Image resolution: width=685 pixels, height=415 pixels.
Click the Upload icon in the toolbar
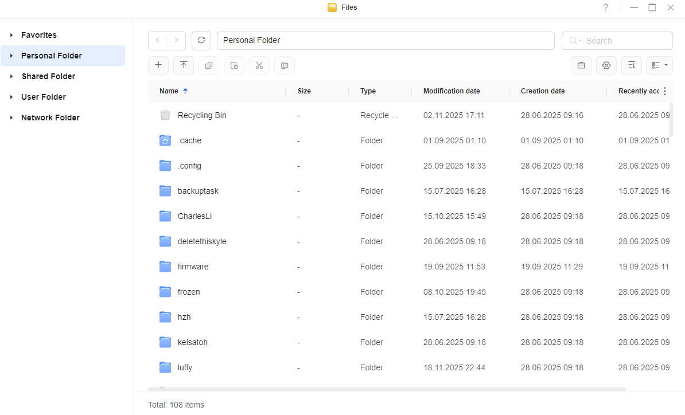tap(184, 65)
